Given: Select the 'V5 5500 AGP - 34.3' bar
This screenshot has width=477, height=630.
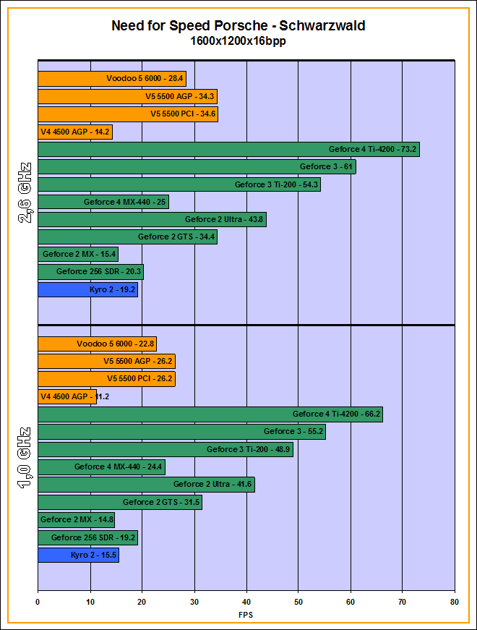Looking at the screenshot, I should (x=127, y=96).
